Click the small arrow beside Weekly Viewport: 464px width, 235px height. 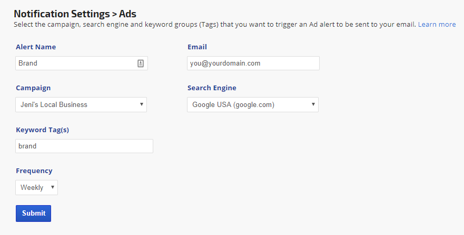pyautogui.click(x=53, y=187)
